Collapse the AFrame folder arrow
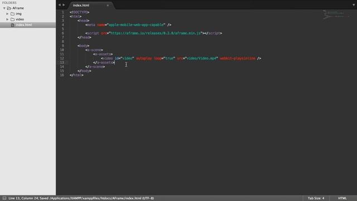Screen dimensions: 357x201 coord(4,8)
